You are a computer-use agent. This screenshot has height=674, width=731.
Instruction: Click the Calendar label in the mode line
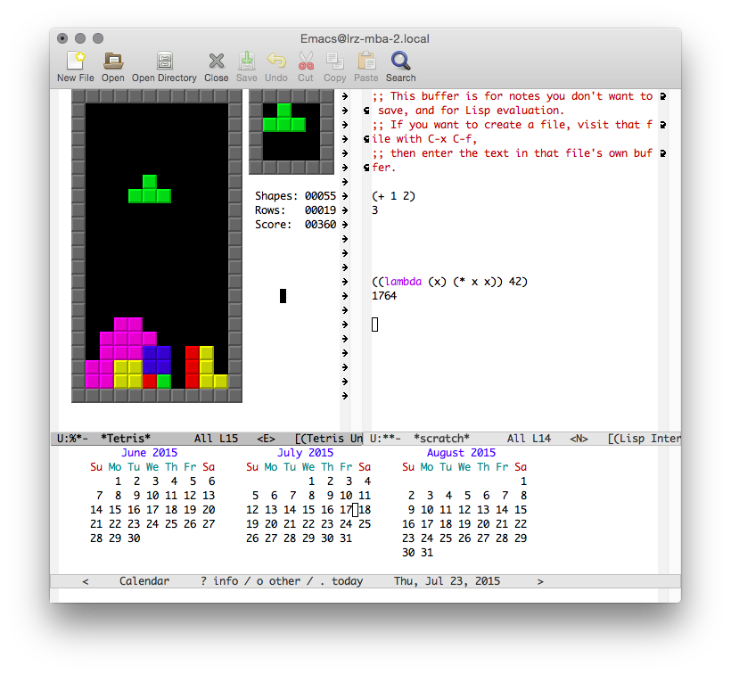coord(144,581)
